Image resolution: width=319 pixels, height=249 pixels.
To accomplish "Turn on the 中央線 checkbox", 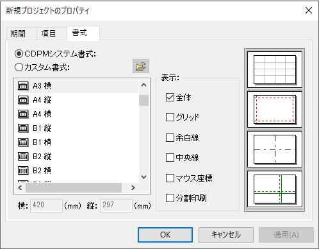I will click(170, 158).
